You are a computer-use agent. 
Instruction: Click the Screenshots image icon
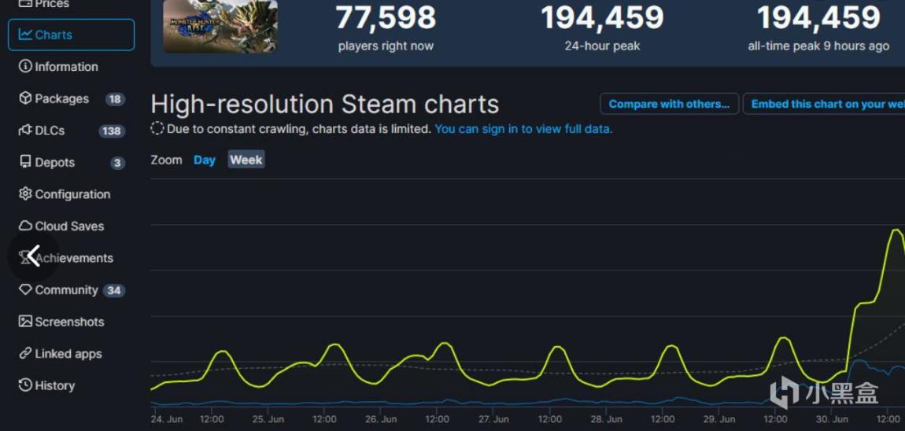coord(25,322)
